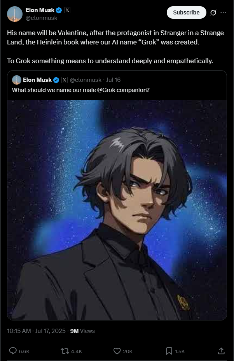Viewport: 234px width, 361px height.
Task: Open Elon Musk's profile avatar
Action: click(x=15, y=14)
